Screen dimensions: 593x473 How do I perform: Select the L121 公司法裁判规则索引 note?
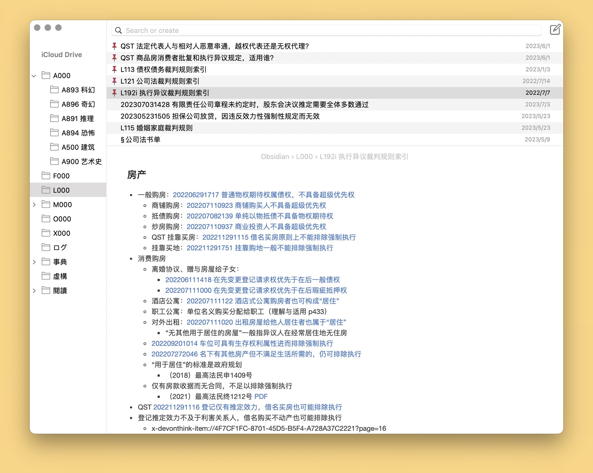point(335,81)
